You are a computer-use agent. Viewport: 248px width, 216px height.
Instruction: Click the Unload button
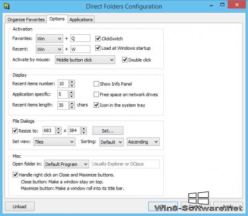click(20, 207)
